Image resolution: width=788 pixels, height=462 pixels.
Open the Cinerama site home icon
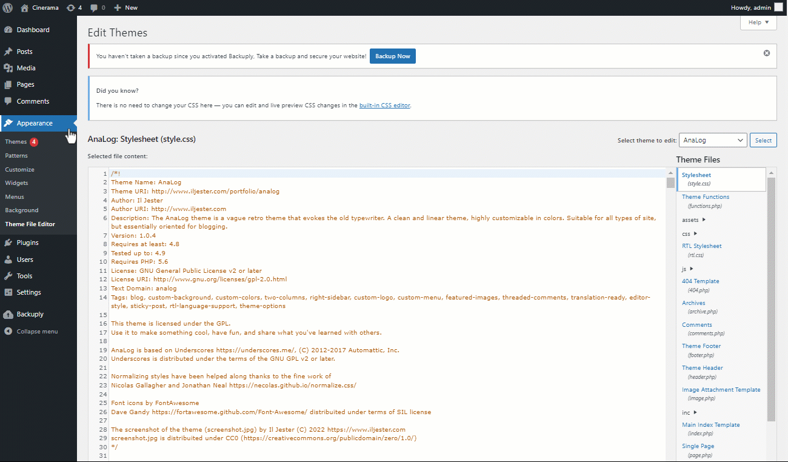coord(24,7)
